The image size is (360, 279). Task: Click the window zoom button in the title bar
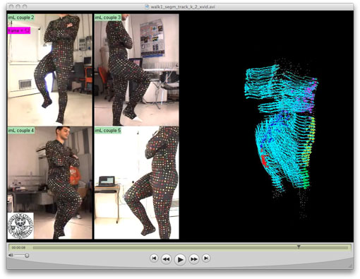(x=25, y=7)
